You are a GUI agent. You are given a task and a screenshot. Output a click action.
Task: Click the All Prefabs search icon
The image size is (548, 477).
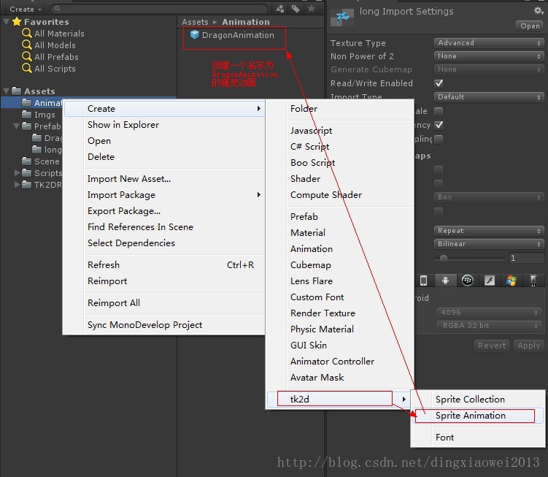click(26, 56)
